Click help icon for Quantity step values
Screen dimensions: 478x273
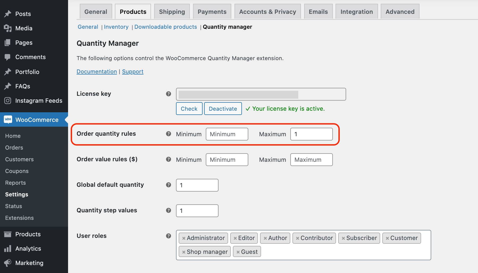coord(169,210)
